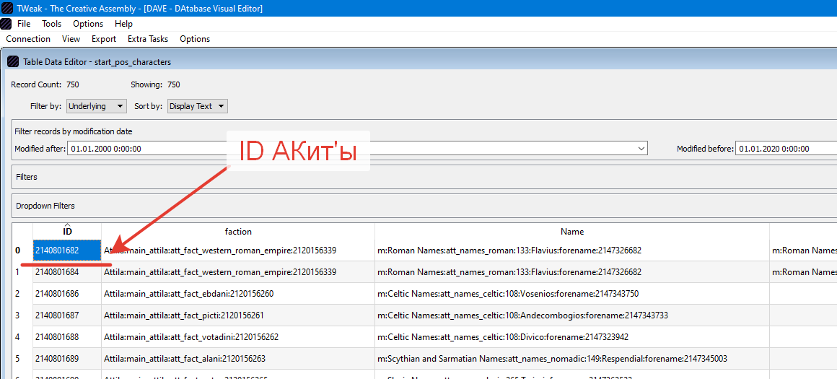Expand the Dropdown Filters section
The image size is (837, 379).
pos(424,206)
